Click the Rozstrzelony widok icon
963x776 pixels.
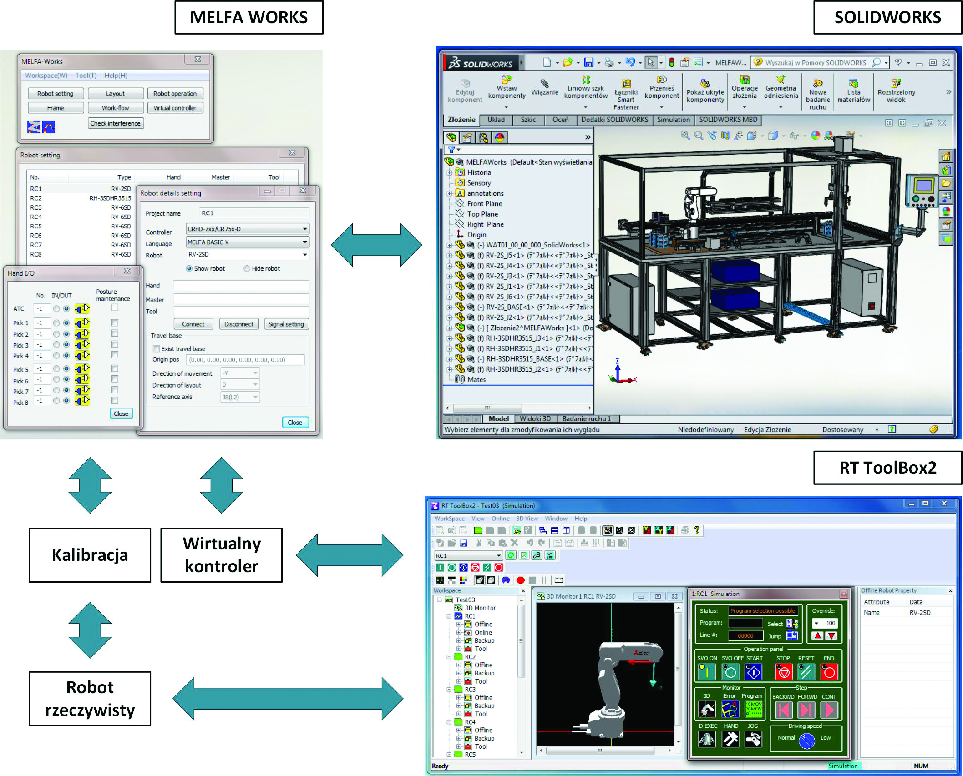tap(896, 91)
